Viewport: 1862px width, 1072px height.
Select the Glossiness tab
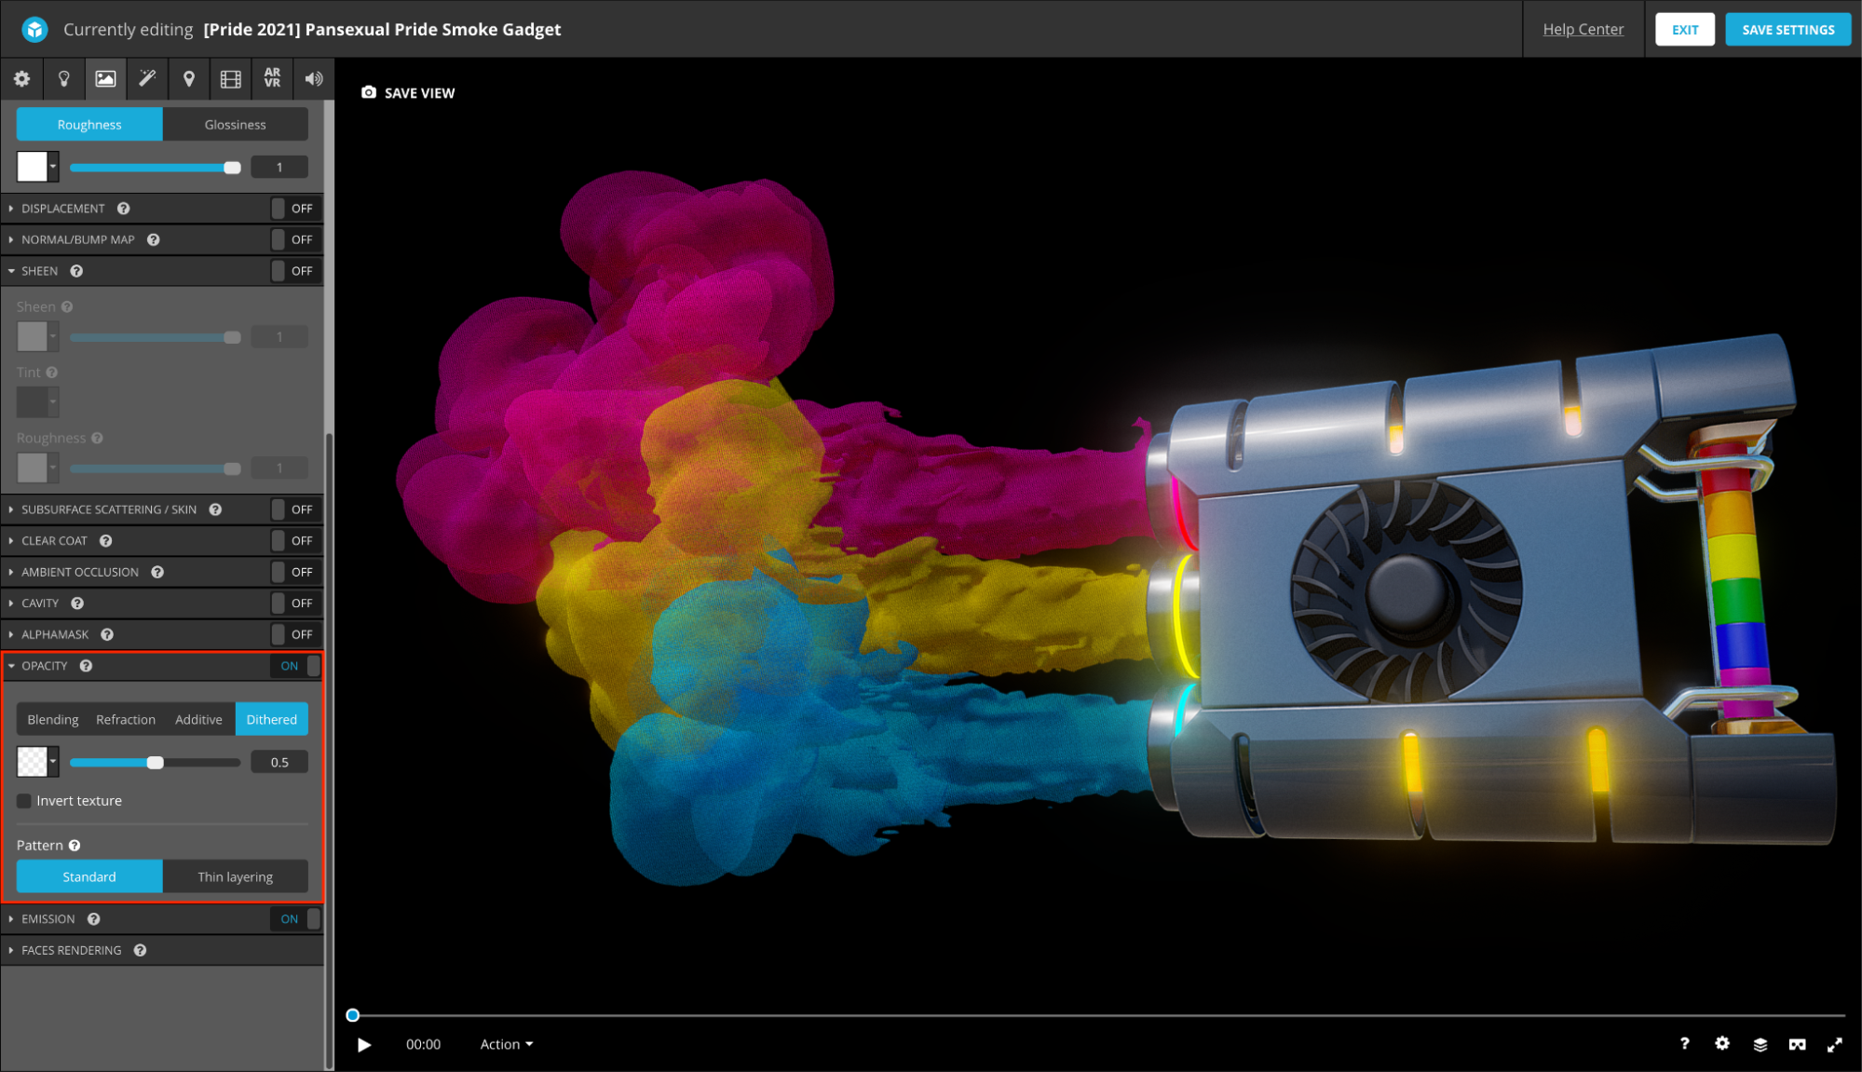(x=235, y=125)
